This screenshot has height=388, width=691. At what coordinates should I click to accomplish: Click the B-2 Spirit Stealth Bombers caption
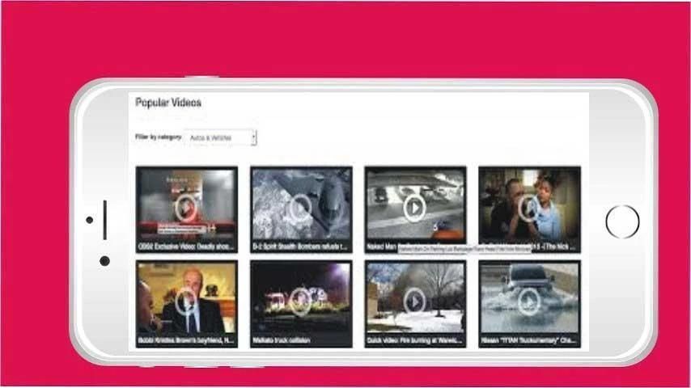(x=300, y=246)
